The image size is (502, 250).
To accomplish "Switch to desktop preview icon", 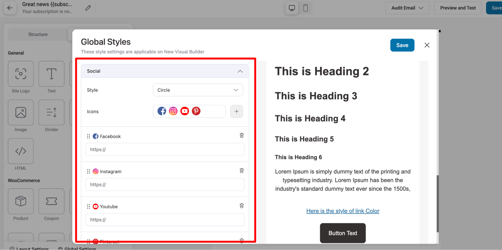I will click(x=292, y=8).
